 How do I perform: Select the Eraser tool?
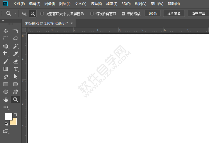(x=16, y=61)
